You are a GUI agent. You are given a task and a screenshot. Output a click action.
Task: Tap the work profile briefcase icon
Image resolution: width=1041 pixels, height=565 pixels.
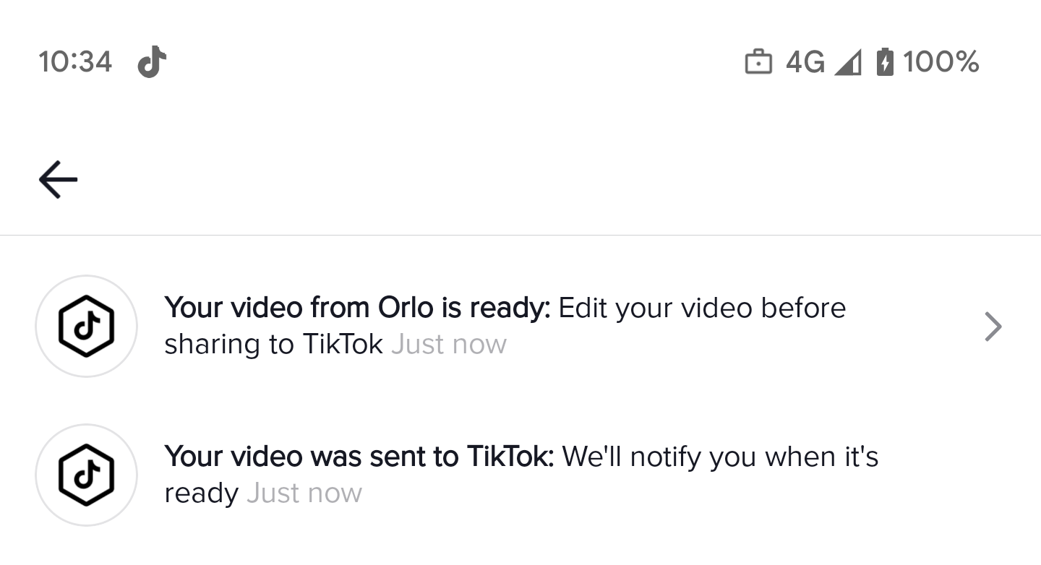pyautogui.click(x=758, y=62)
